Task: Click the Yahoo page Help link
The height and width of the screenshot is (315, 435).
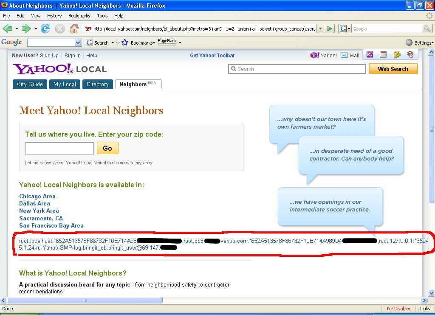Action: 92,56
